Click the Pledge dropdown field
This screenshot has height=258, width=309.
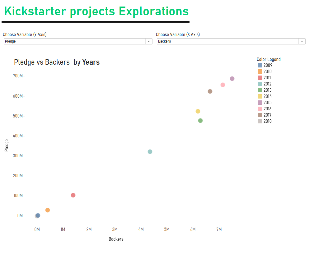(78, 41)
